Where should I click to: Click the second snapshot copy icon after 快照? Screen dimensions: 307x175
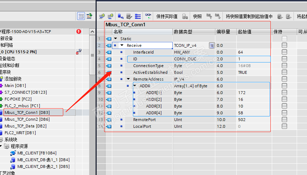pyautogui.click(x=218, y=16)
